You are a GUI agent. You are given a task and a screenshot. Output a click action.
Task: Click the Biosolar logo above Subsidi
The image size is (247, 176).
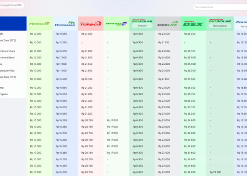(142, 21)
